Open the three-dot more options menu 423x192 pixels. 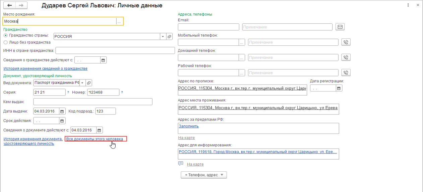pos(408,5)
